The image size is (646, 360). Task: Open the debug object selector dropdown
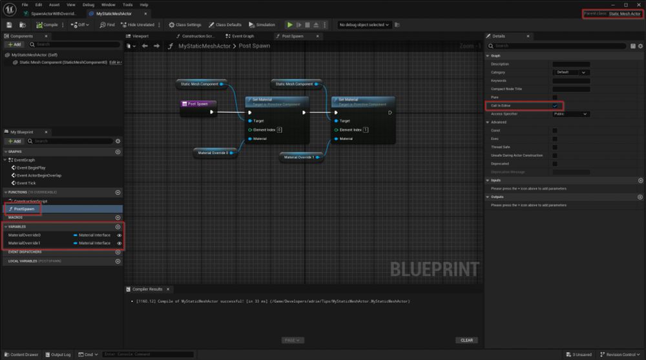[364, 25]
